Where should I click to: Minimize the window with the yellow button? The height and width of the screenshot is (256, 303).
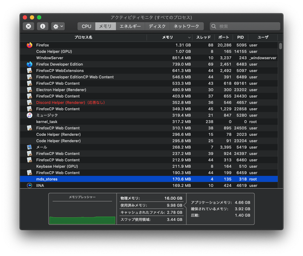point(32,18)
